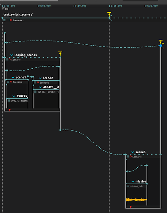Select the blue highlighted event node

pos(161,46)
